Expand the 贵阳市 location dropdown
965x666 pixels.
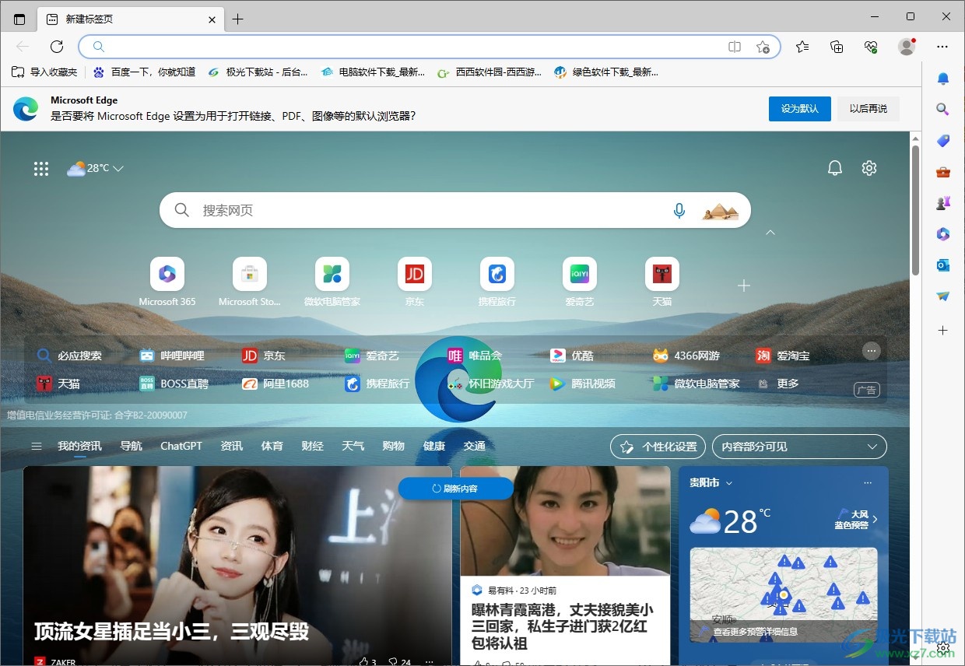click(711, 483)
